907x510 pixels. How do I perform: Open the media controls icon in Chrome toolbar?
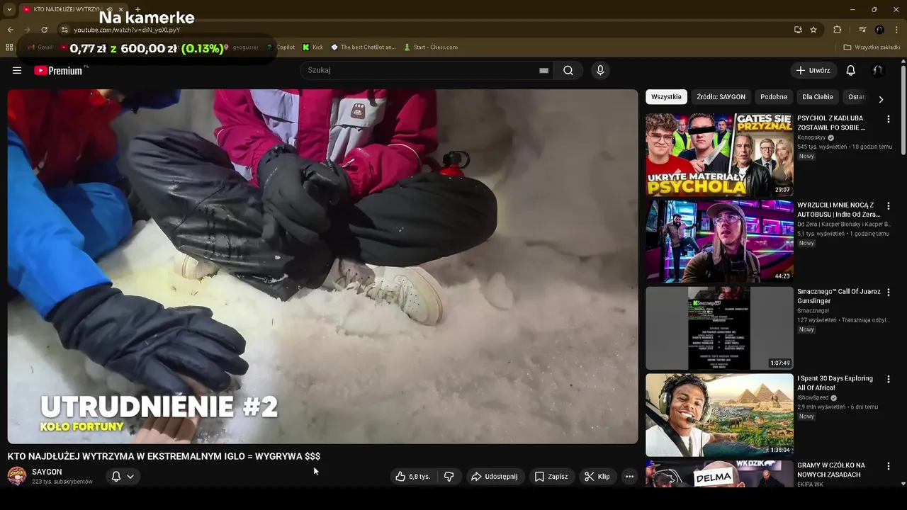point(862,30)
